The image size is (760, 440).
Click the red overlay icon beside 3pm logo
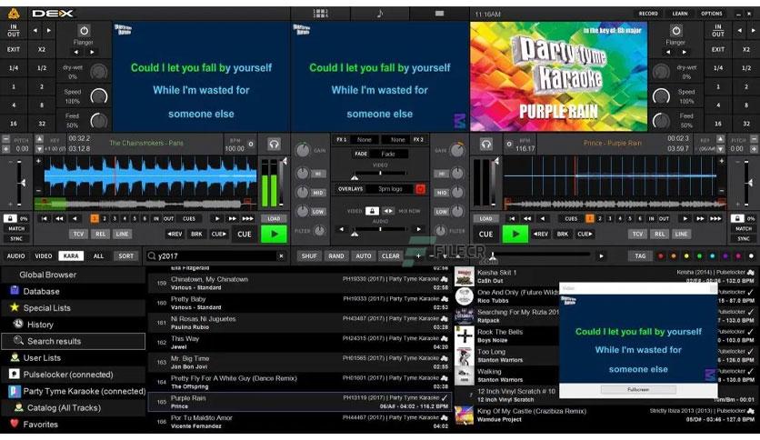(420, 189)
